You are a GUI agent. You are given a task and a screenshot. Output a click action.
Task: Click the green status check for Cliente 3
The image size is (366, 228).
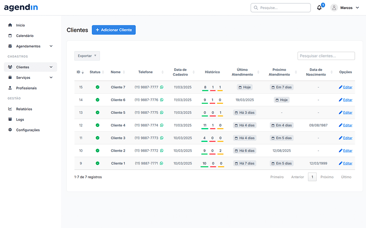pyautogui.click(x=97, y=138)
